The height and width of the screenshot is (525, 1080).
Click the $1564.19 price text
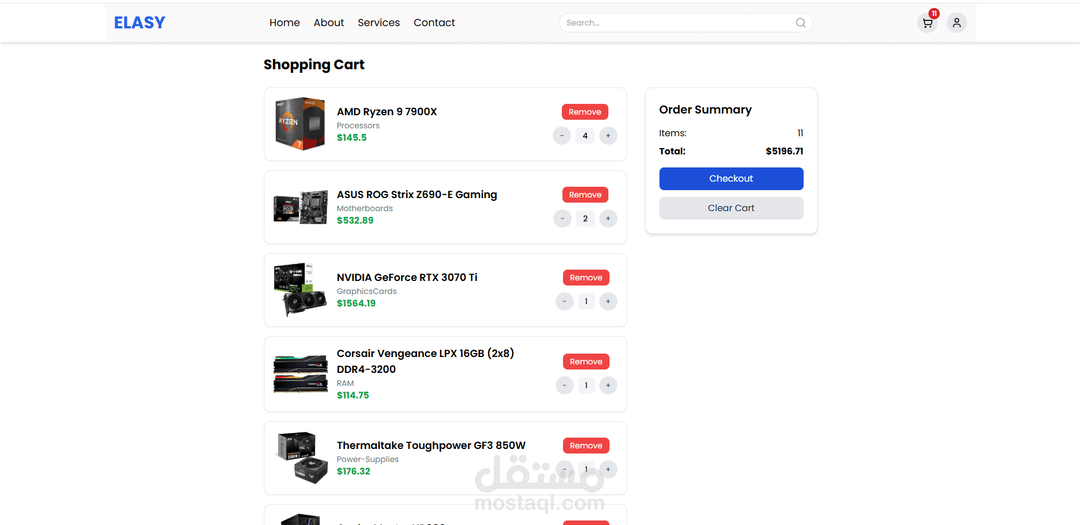(356, 303)
